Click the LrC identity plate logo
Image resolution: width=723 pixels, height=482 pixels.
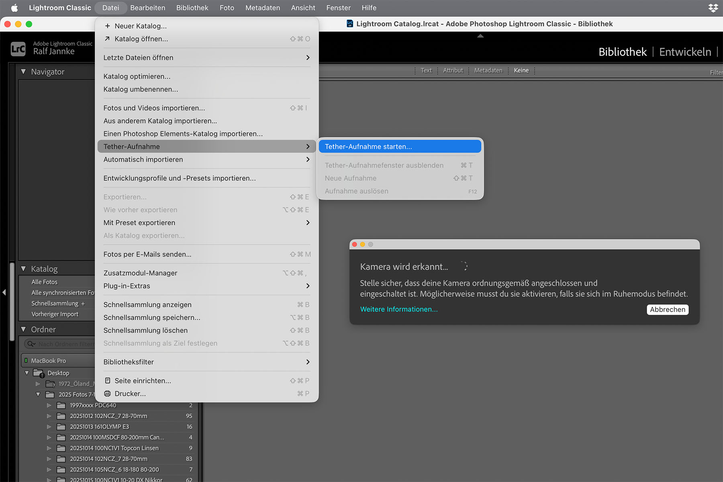(x=18, y=49)
